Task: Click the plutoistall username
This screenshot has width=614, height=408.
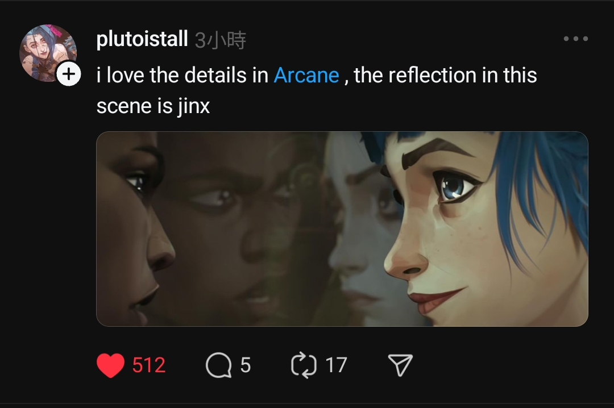Action: pos(142,39)
